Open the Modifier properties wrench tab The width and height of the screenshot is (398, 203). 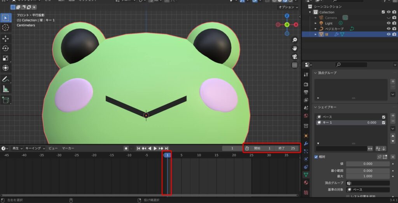click(306, 143)
